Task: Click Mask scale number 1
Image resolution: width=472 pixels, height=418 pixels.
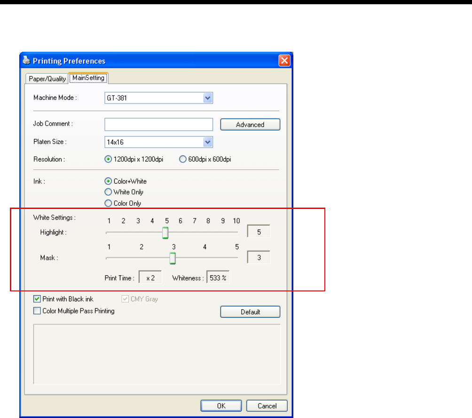Action: (109, 247)
